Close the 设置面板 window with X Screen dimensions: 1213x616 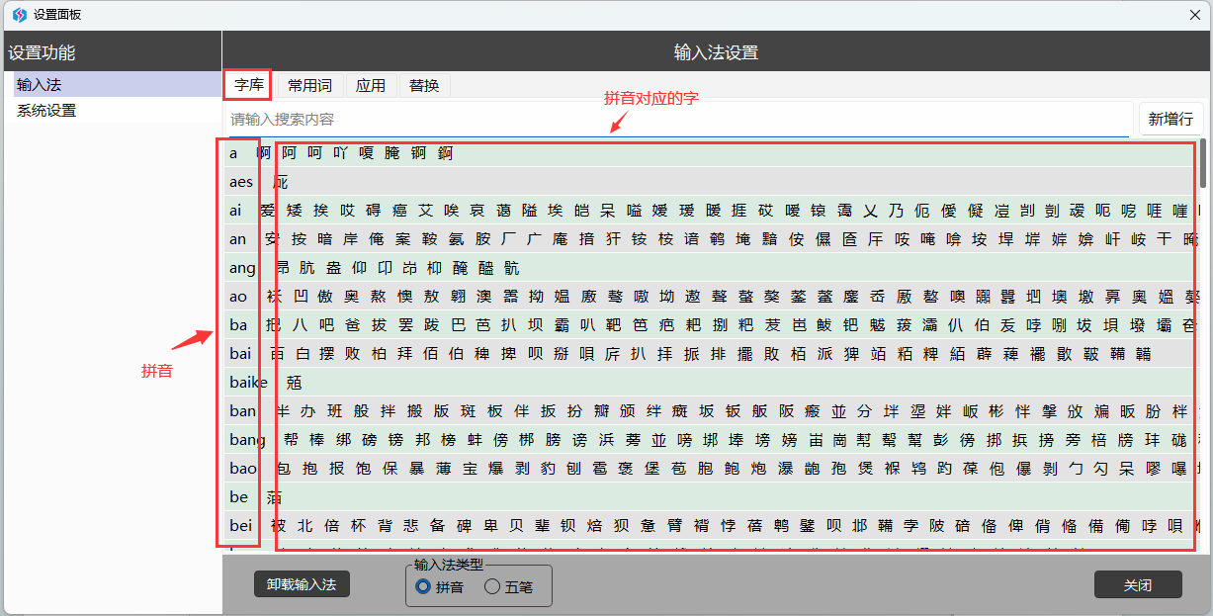click(1192, 15)
